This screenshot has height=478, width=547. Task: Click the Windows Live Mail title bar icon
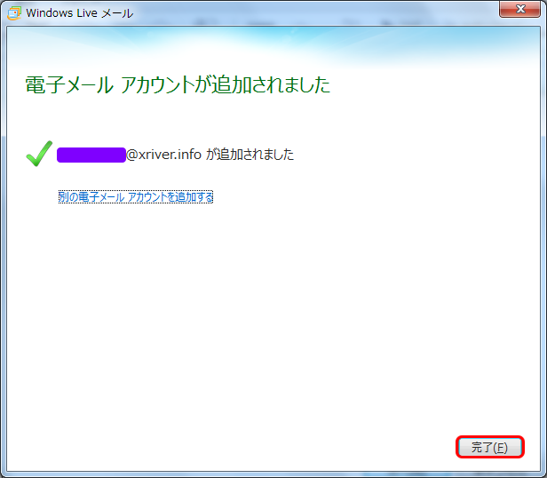12,12
